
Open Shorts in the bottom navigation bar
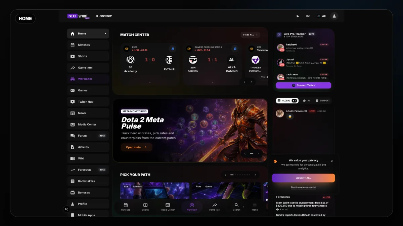145,207
